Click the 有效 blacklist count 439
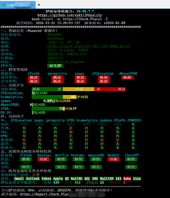This screenshot has height=198, width=170. click(56, 183)
